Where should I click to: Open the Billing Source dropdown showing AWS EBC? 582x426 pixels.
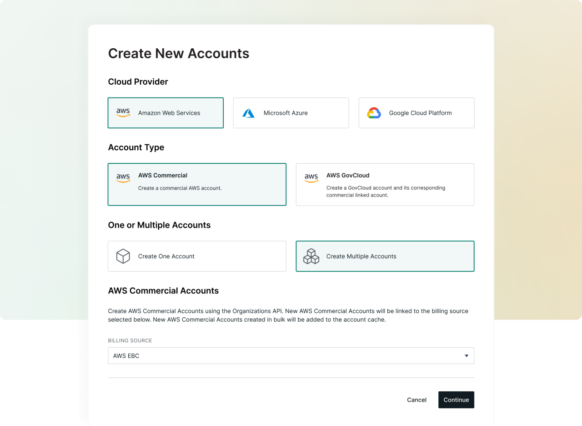tap(291, 355)
